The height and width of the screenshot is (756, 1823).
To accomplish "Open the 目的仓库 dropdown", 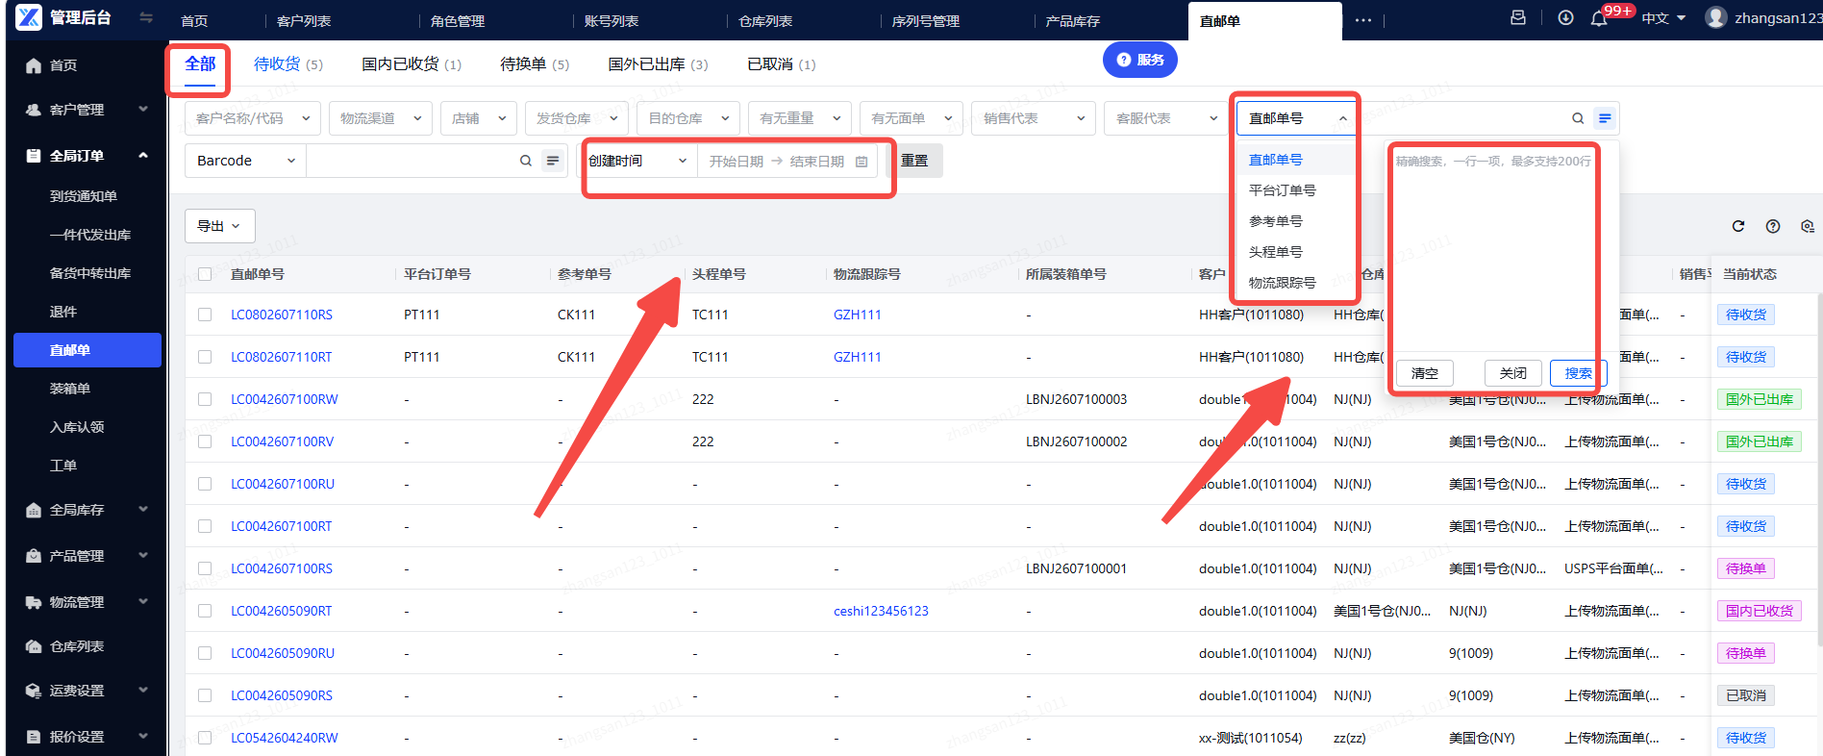I will click(x=688, y=118).
